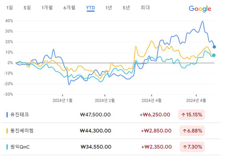Viewport: 225px width, 158px height.
Task: Click the -30% y-axis label
Action: click(x=9, y=94)
